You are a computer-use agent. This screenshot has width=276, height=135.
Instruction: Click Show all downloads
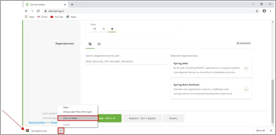260,130
